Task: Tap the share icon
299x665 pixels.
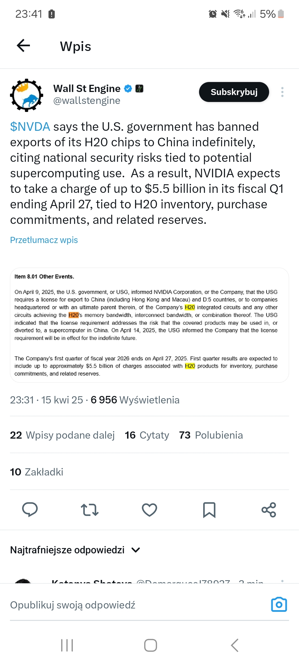Action: (x=269, y=510)
